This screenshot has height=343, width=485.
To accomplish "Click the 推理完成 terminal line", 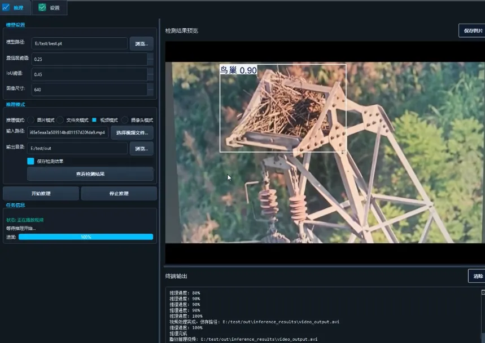I will tap(178, 333).
